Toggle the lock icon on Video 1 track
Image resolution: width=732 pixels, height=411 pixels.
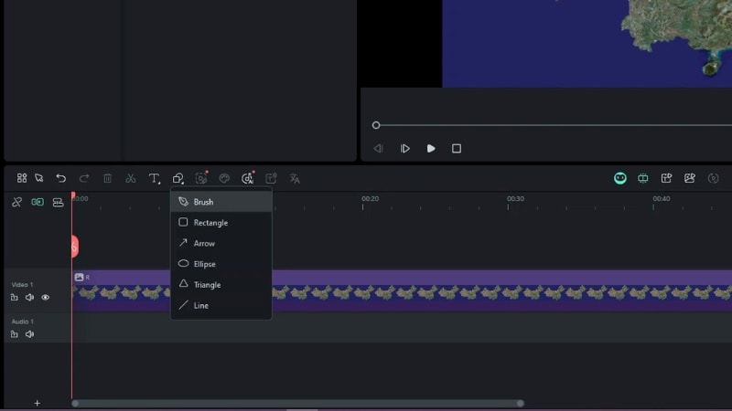tap(15, 298)
